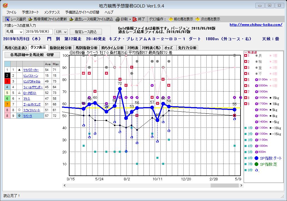Open the print dropdown arrow
The height and width of the screenshot is (201, 287).
(130, 19)
